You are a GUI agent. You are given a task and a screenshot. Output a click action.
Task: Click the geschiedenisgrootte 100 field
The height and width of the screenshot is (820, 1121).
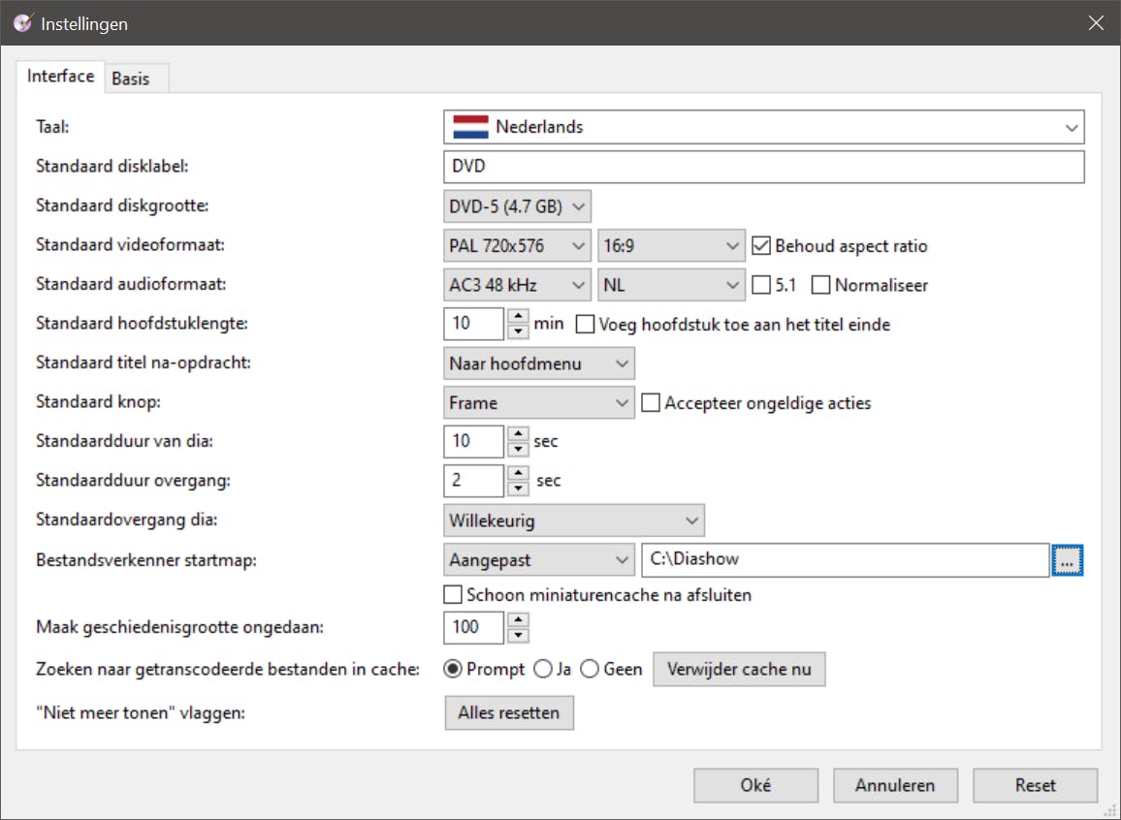[474, 627]
